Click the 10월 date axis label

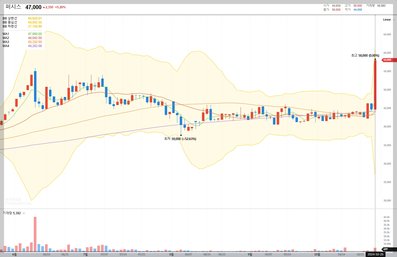[317, 254]
